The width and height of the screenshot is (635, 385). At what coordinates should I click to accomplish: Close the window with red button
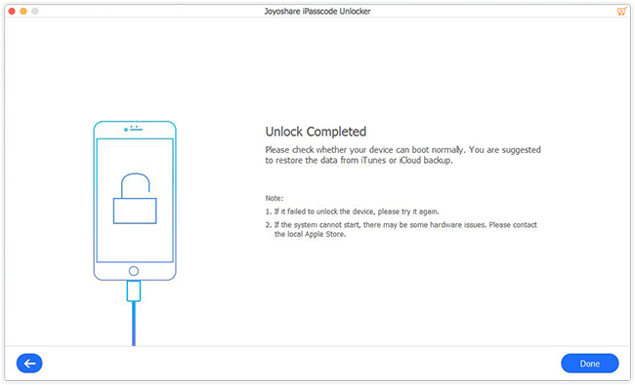coord(12,12)
